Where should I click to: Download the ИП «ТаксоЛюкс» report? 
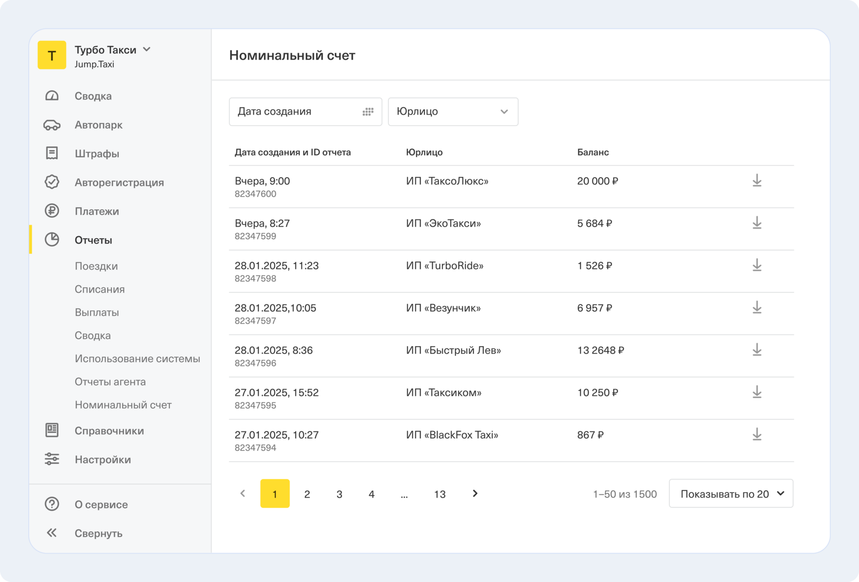coord(757,181)
